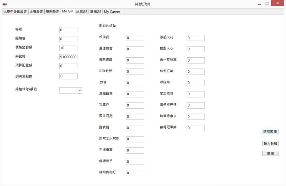Select the 激起火花 input field
This screenshot has height=186, width=286.
pyautogui.click(x=195, y=38)
